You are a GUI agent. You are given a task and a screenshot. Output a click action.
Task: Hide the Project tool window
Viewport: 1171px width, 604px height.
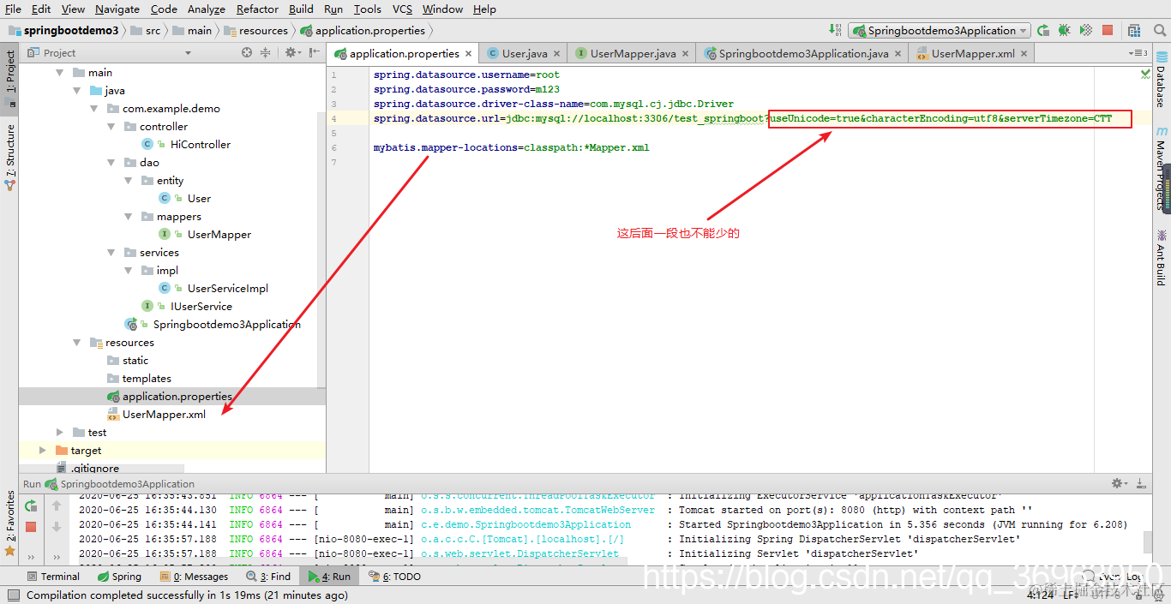point(314,53)
